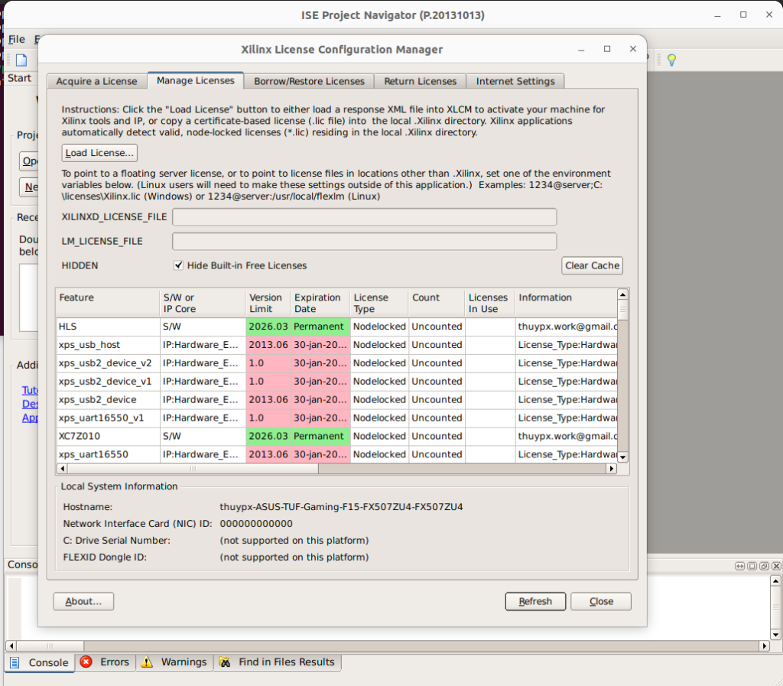
Task: Click the Close button in the license dialog
Action: (x=601, y=602)
